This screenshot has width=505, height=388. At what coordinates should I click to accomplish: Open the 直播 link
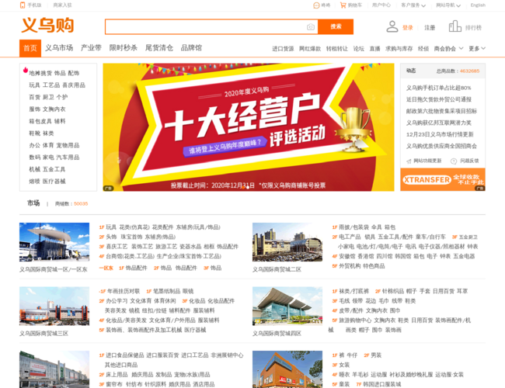[374, 49]
